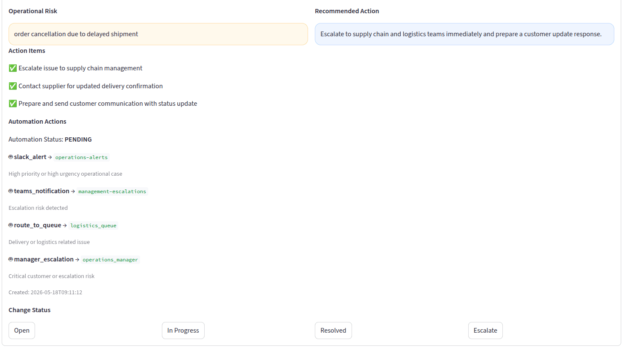Mark the case as Resolved
Image resolution: width=622 pixels, height=348 pixels.
point(333,331)
